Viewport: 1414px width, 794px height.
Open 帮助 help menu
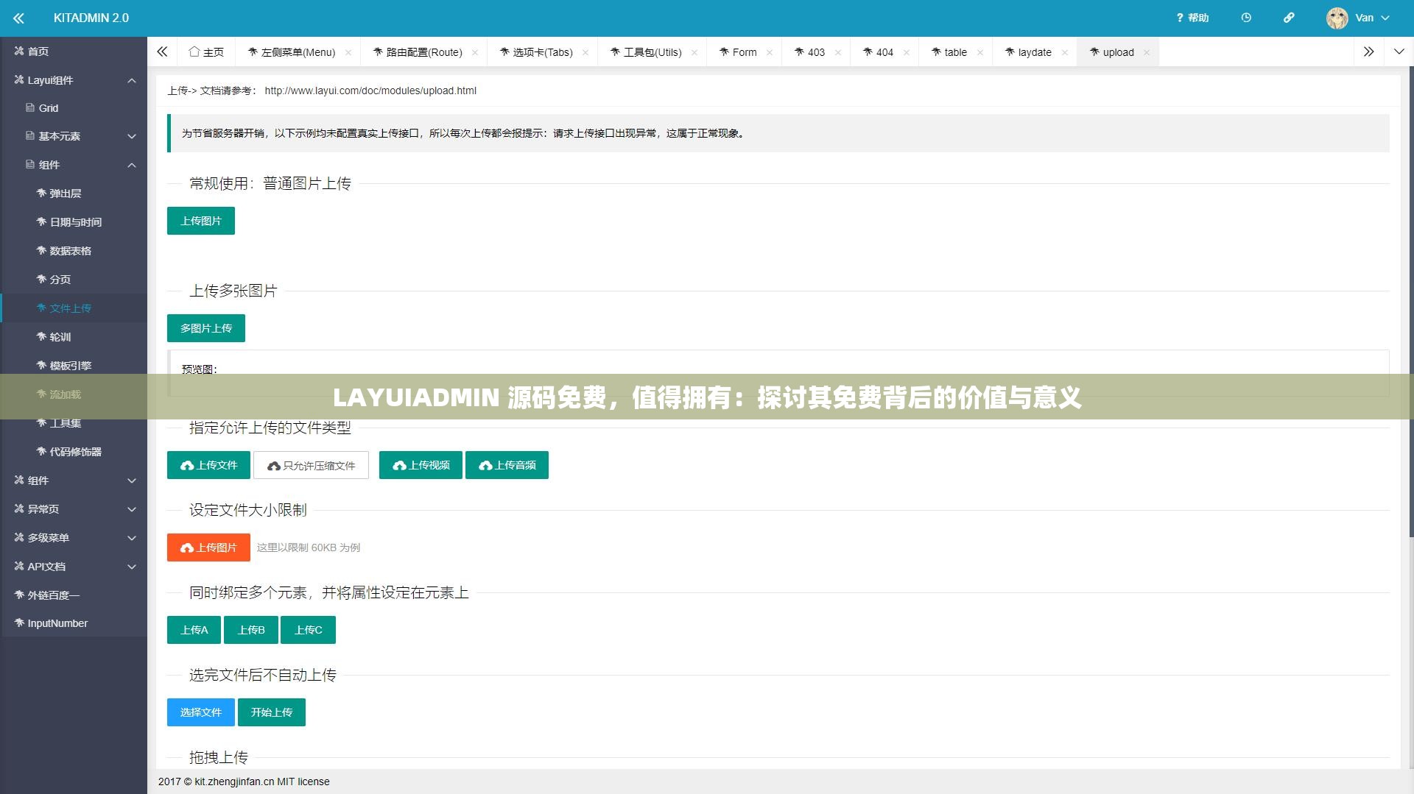tap(1192, 18)
